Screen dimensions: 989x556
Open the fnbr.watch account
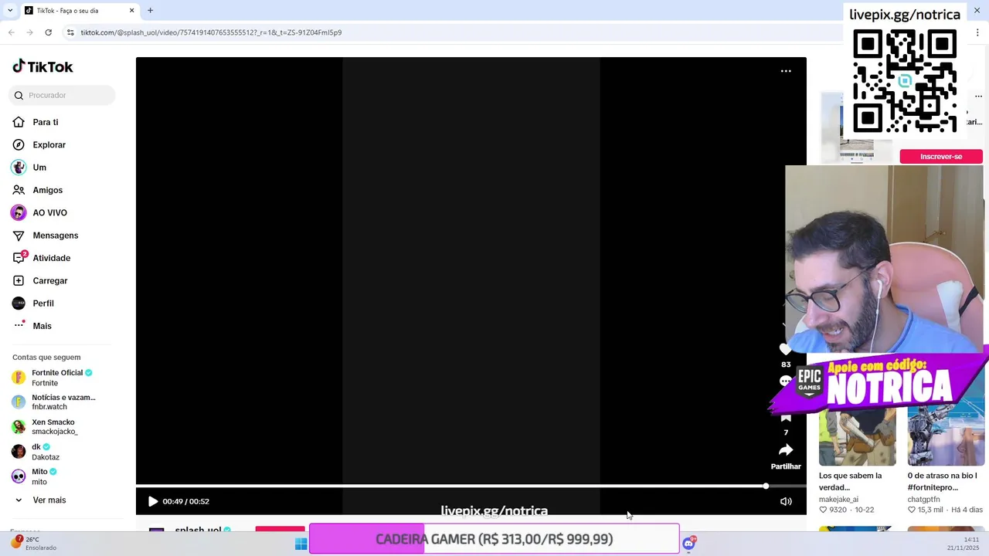(54, 402)
